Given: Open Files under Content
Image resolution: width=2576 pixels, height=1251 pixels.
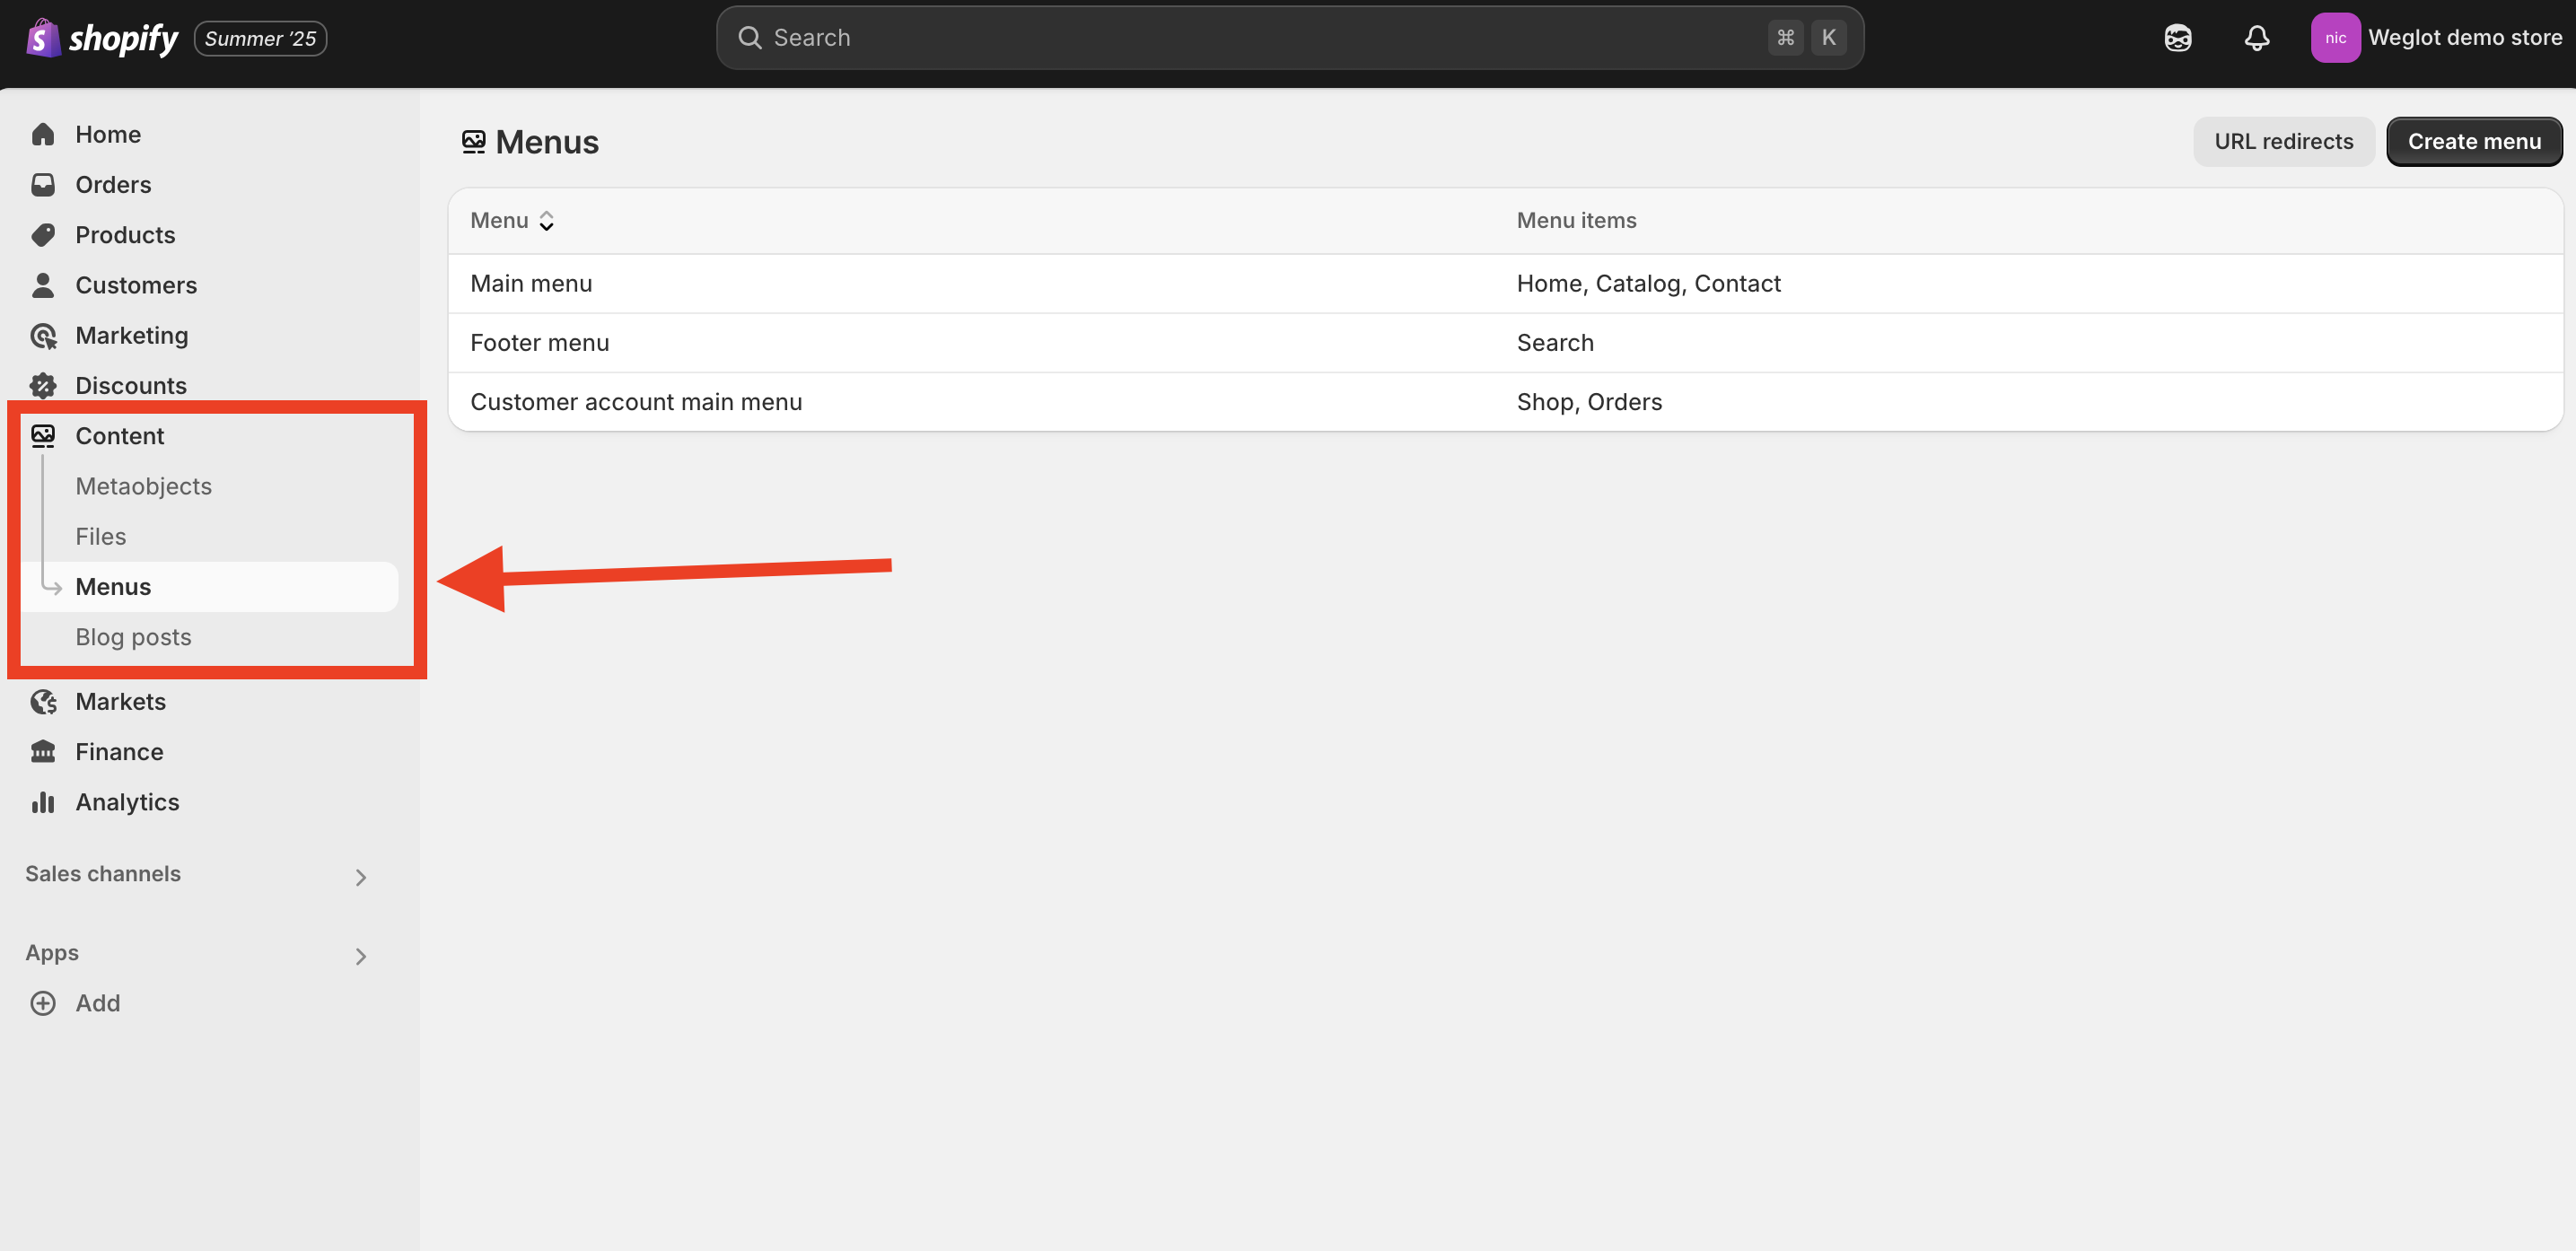Looking at the screenshot, I should click(100, 536).
